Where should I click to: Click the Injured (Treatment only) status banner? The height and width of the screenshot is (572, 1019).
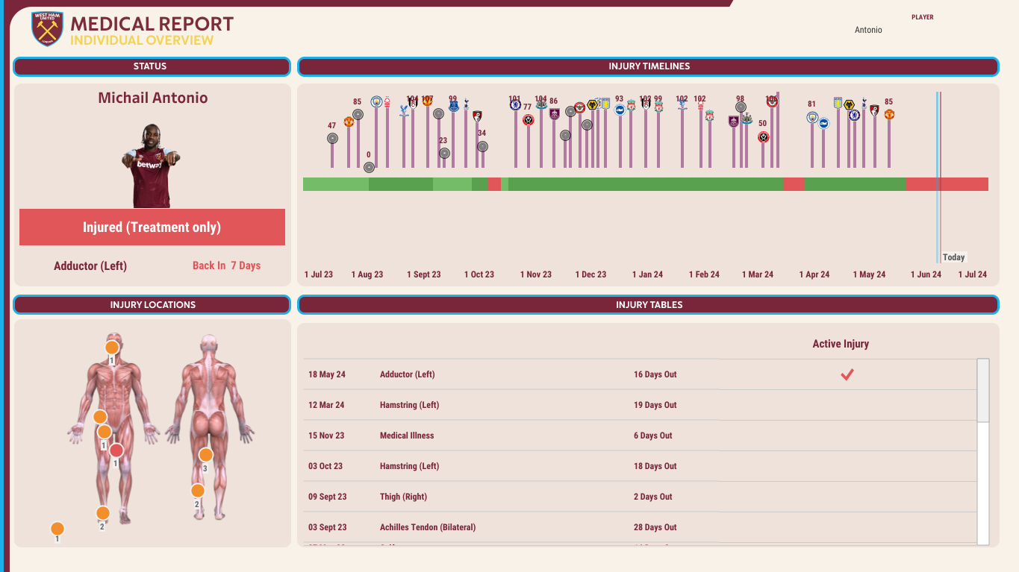pos(152,227)
